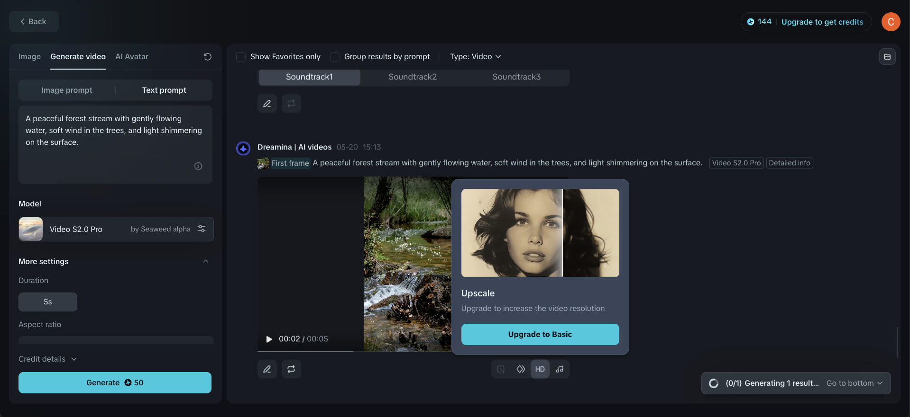Click the forest stream video frame
The height and width of the screenshot is (417, 910).
point(407,264)
